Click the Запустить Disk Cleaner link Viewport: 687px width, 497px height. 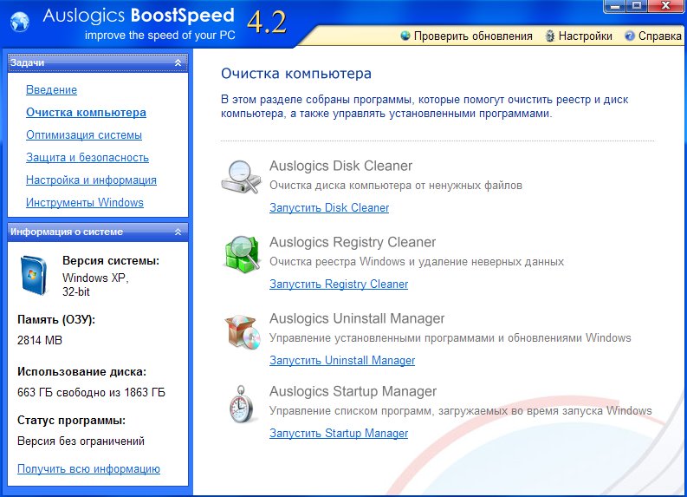[x=329, y=208]
